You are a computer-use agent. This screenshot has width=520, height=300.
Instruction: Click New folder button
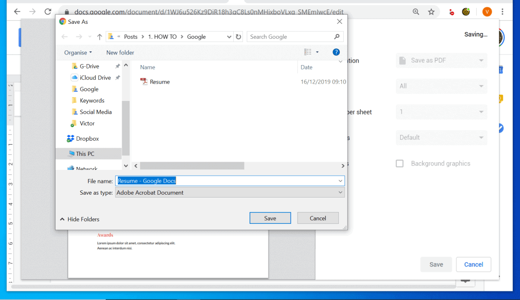click(120, 52)
